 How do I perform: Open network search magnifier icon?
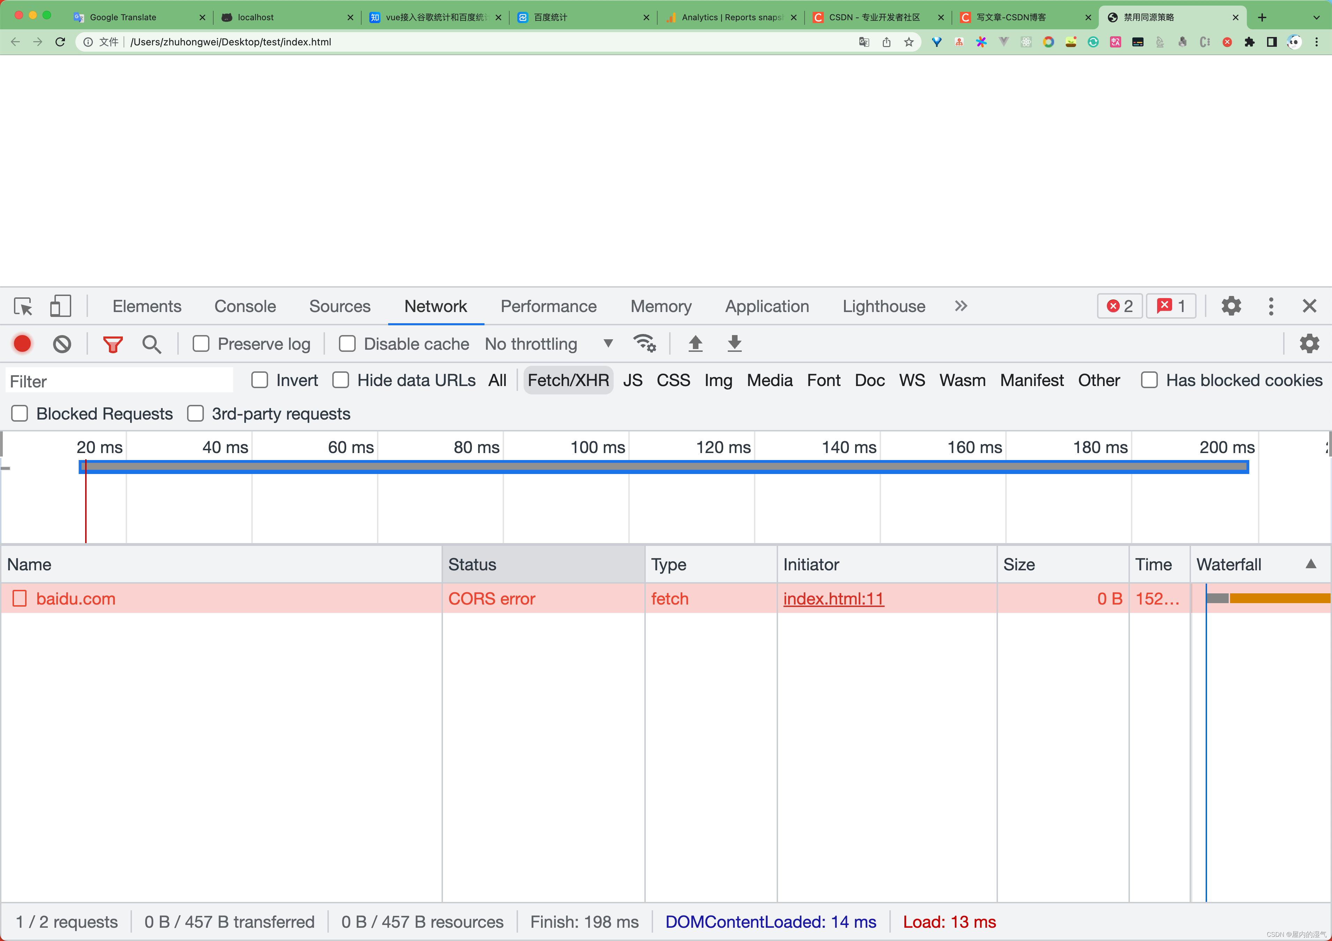(x=151, y=343)
